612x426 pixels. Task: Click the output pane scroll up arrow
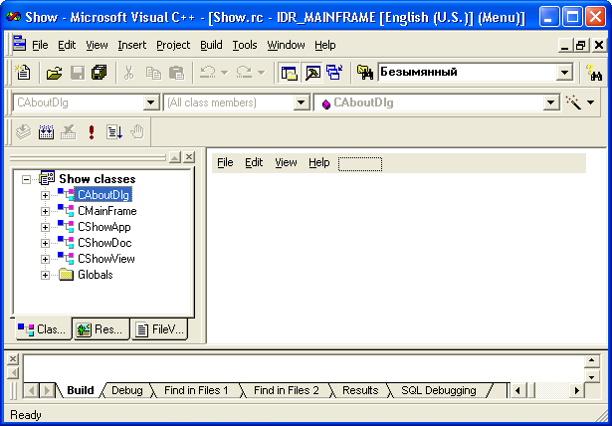592,360
